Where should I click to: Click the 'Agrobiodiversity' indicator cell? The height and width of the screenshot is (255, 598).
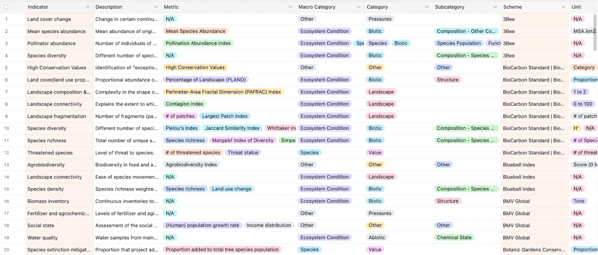pos(59,165)
